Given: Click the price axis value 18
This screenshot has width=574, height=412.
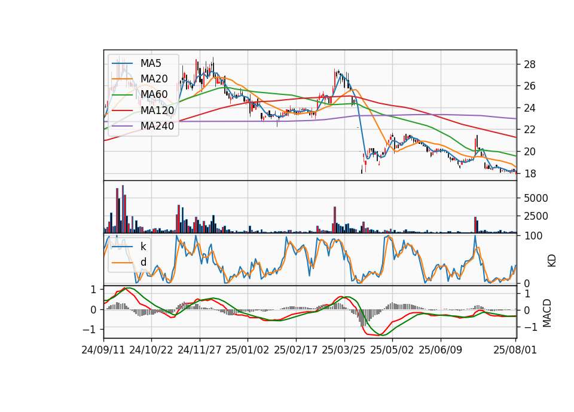Looking at the screenshot, I should [530, 174].
